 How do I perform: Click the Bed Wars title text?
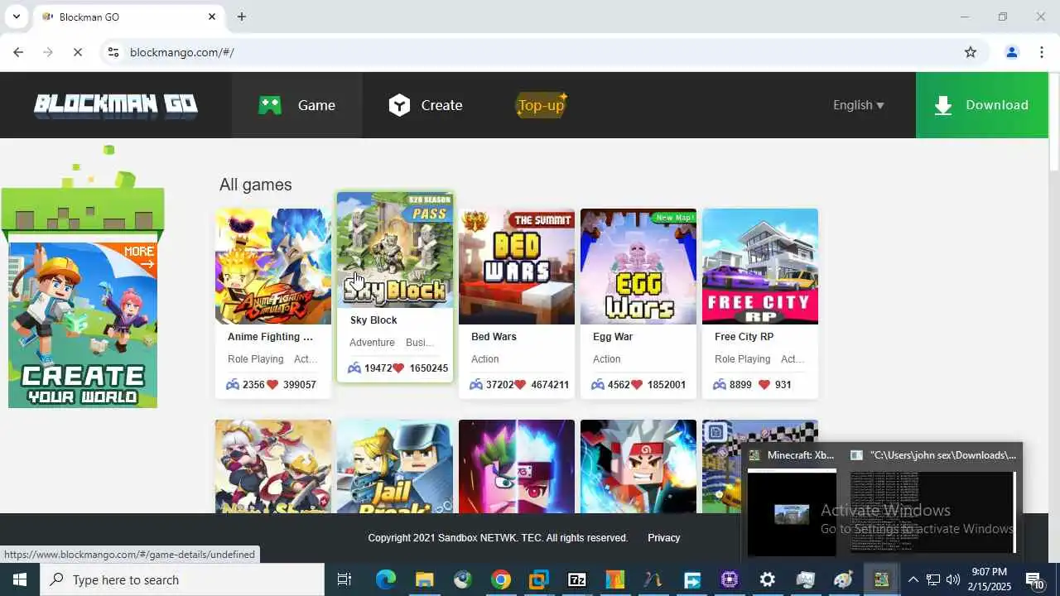click(494, 337)
